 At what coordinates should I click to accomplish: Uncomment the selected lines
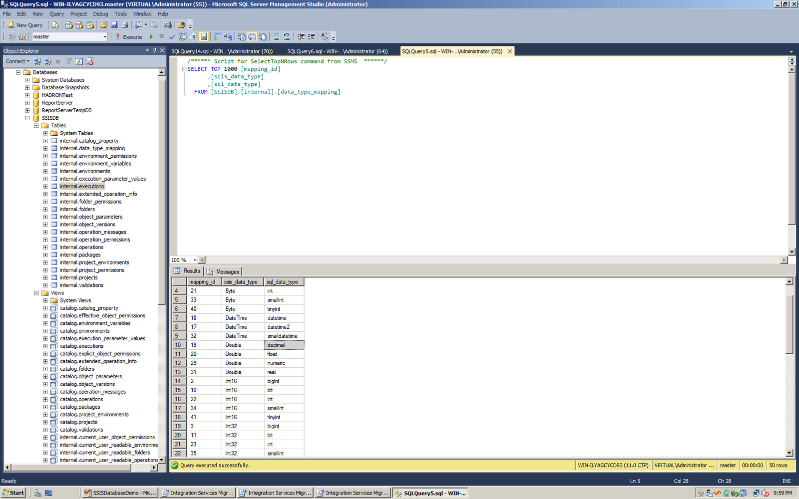pyautogui.click(x=287, y=36)
